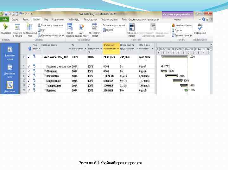
Task: Click Undo icon in quick access toolbar
Action: click(x=20, y=14)
